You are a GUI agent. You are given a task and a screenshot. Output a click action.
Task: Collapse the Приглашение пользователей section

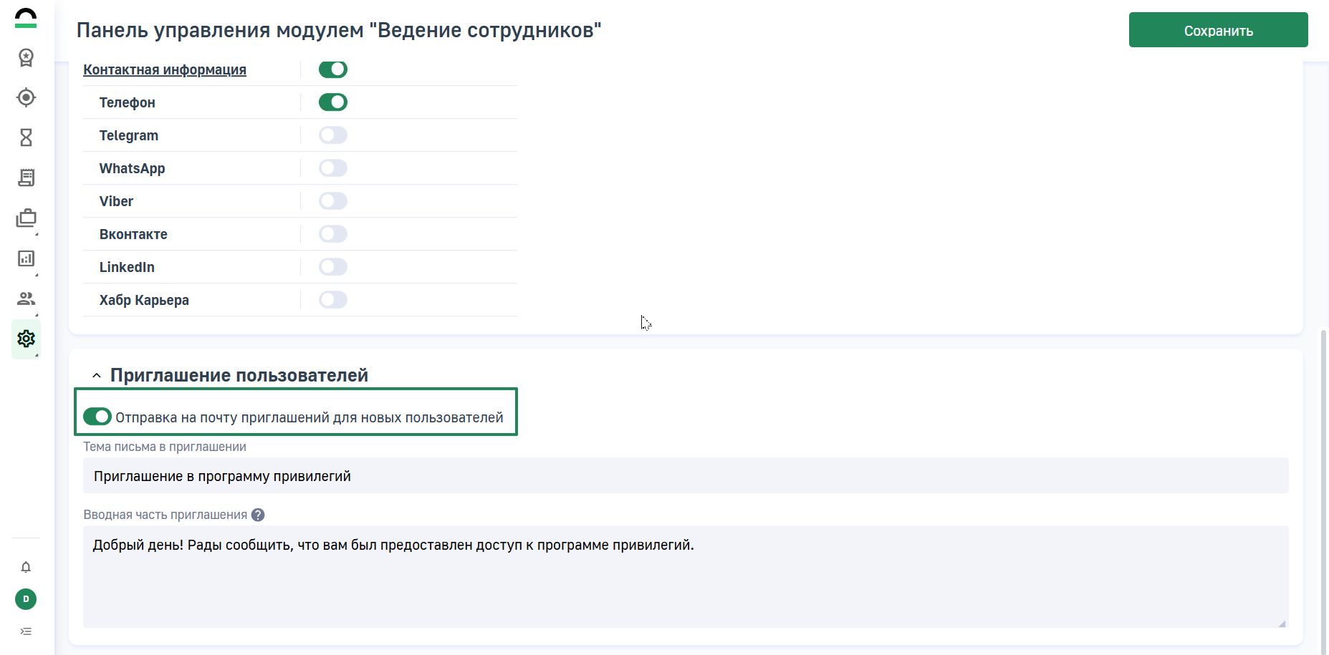[97, 376]
